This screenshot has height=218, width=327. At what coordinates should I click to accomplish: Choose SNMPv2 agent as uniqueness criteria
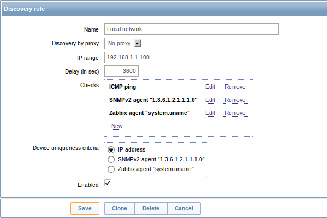click(x=111, y=159)
